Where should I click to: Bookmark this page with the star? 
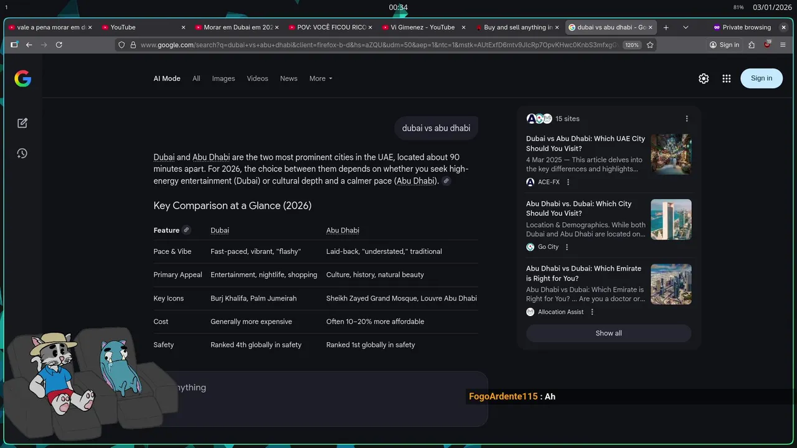[650, 45]
